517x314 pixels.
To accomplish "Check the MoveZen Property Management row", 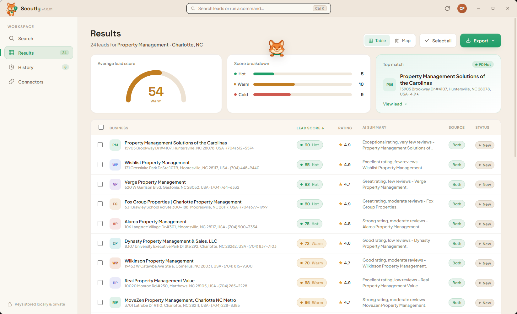I will (100, 302).
